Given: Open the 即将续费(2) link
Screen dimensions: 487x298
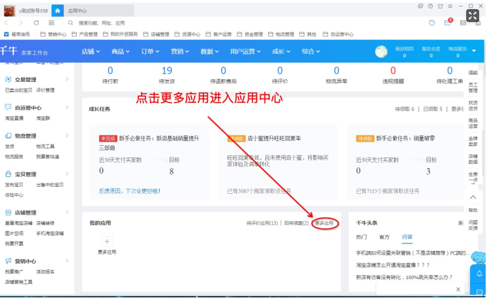Looking at the screenshot, I should 296,223.
